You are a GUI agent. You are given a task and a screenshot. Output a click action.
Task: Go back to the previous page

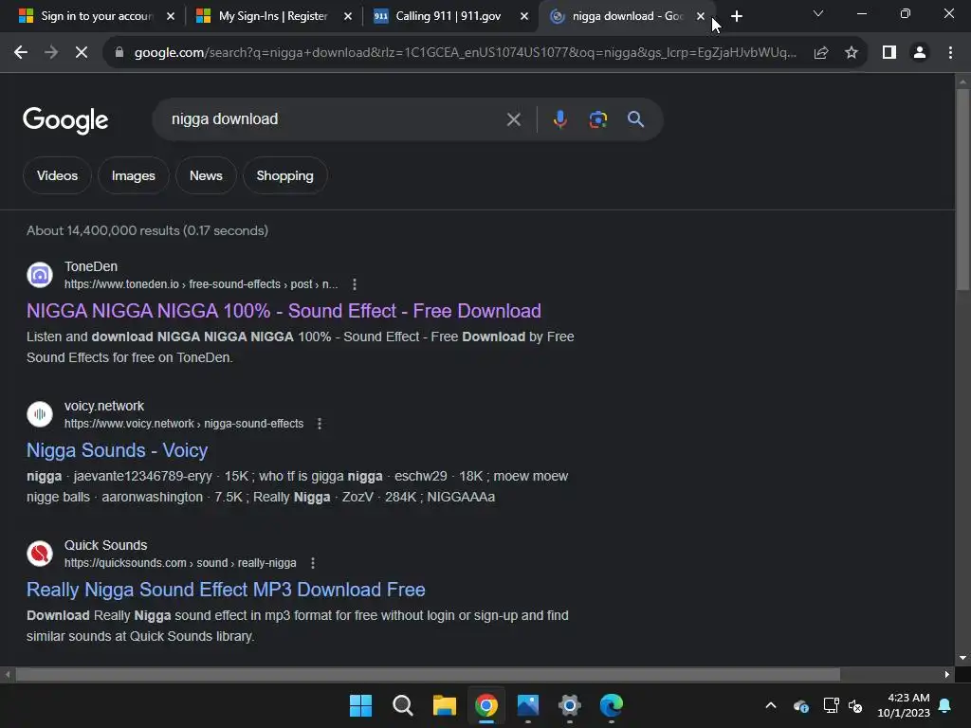pos(21,53)
